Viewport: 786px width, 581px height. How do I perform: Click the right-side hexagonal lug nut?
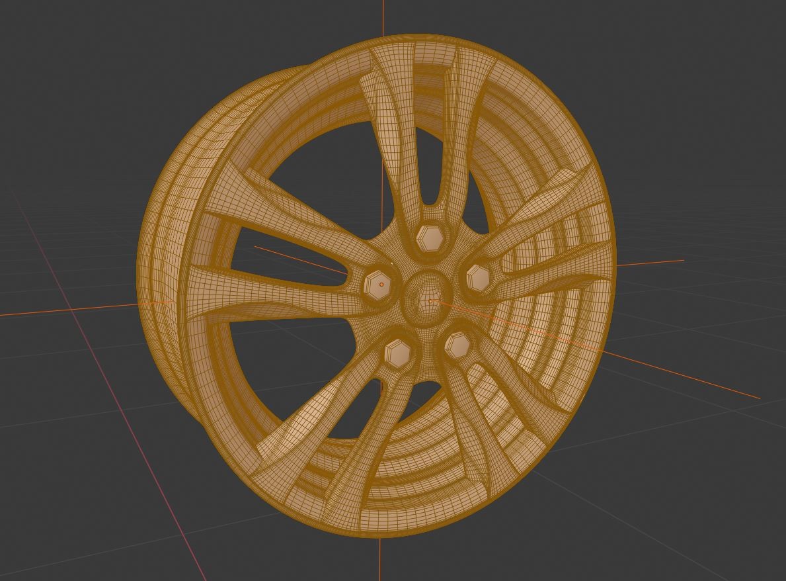(x=477, y=277)
